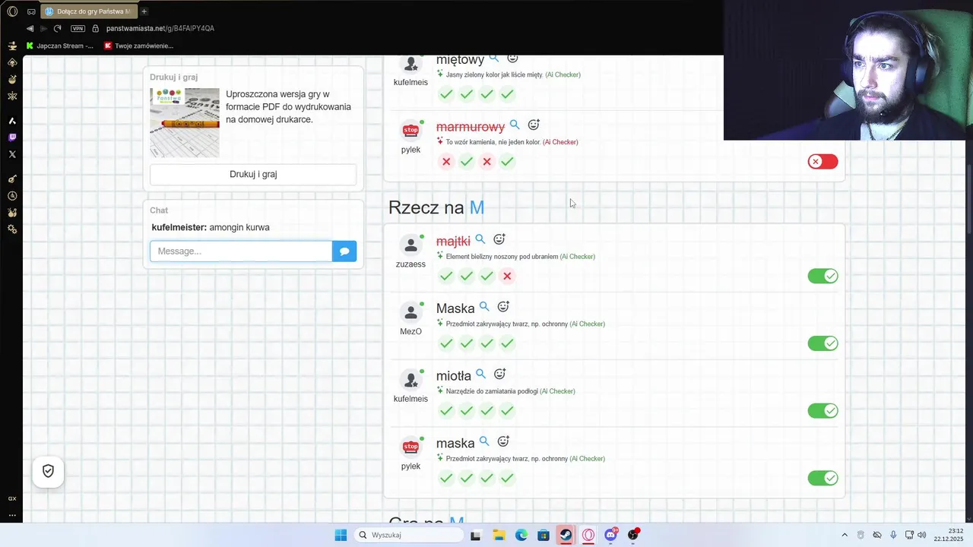React with emoji to MezO's Maska
This screenshot has width=973, height=547.
click(x=503, y=307)
